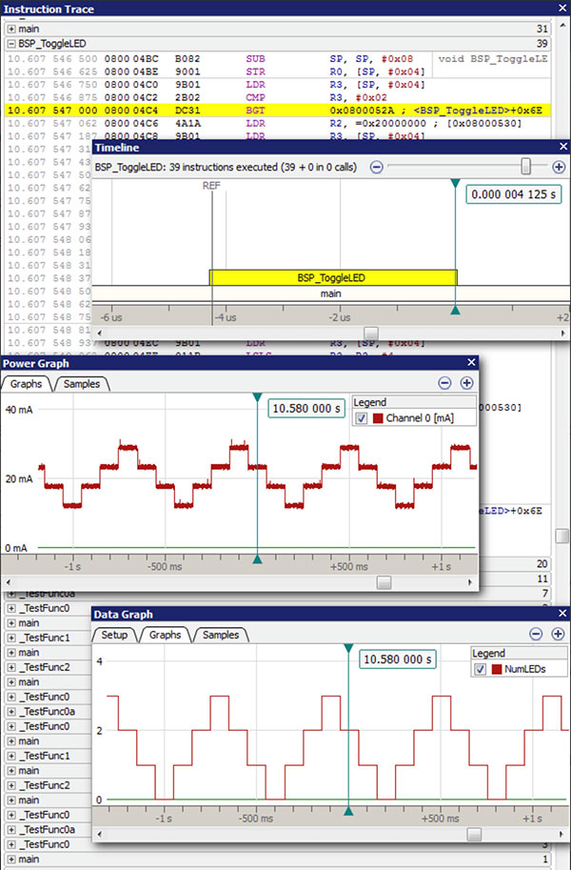Image resolution: width=571 pixels, height=870 pixels.
Task: Zoom out the Data Graph
Action: point(536,634)
